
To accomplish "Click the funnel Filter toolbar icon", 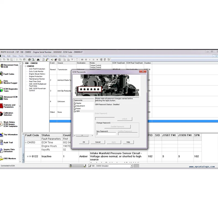I will coord(72,60).
